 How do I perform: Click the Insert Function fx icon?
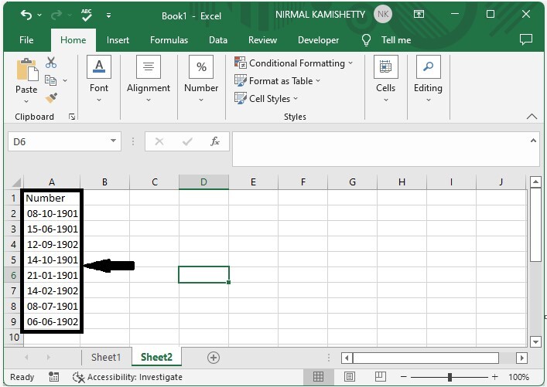click(x=215, y=141)
